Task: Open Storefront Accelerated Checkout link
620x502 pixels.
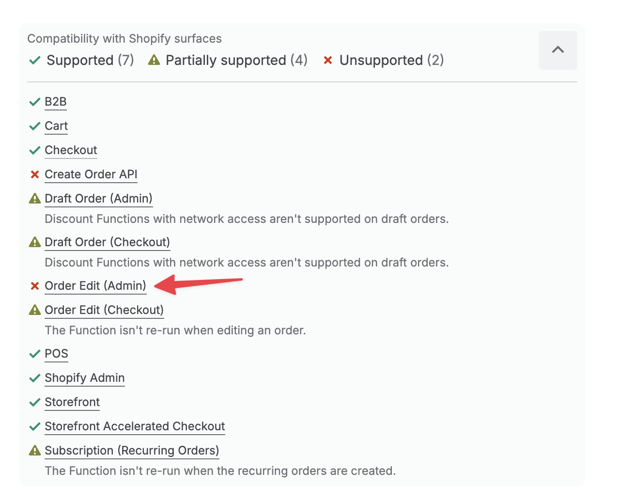Action: (135, 426)
